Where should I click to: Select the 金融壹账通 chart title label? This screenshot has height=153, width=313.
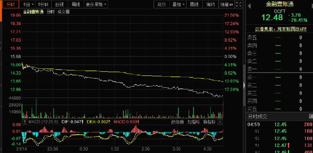(x=33, y=12)
